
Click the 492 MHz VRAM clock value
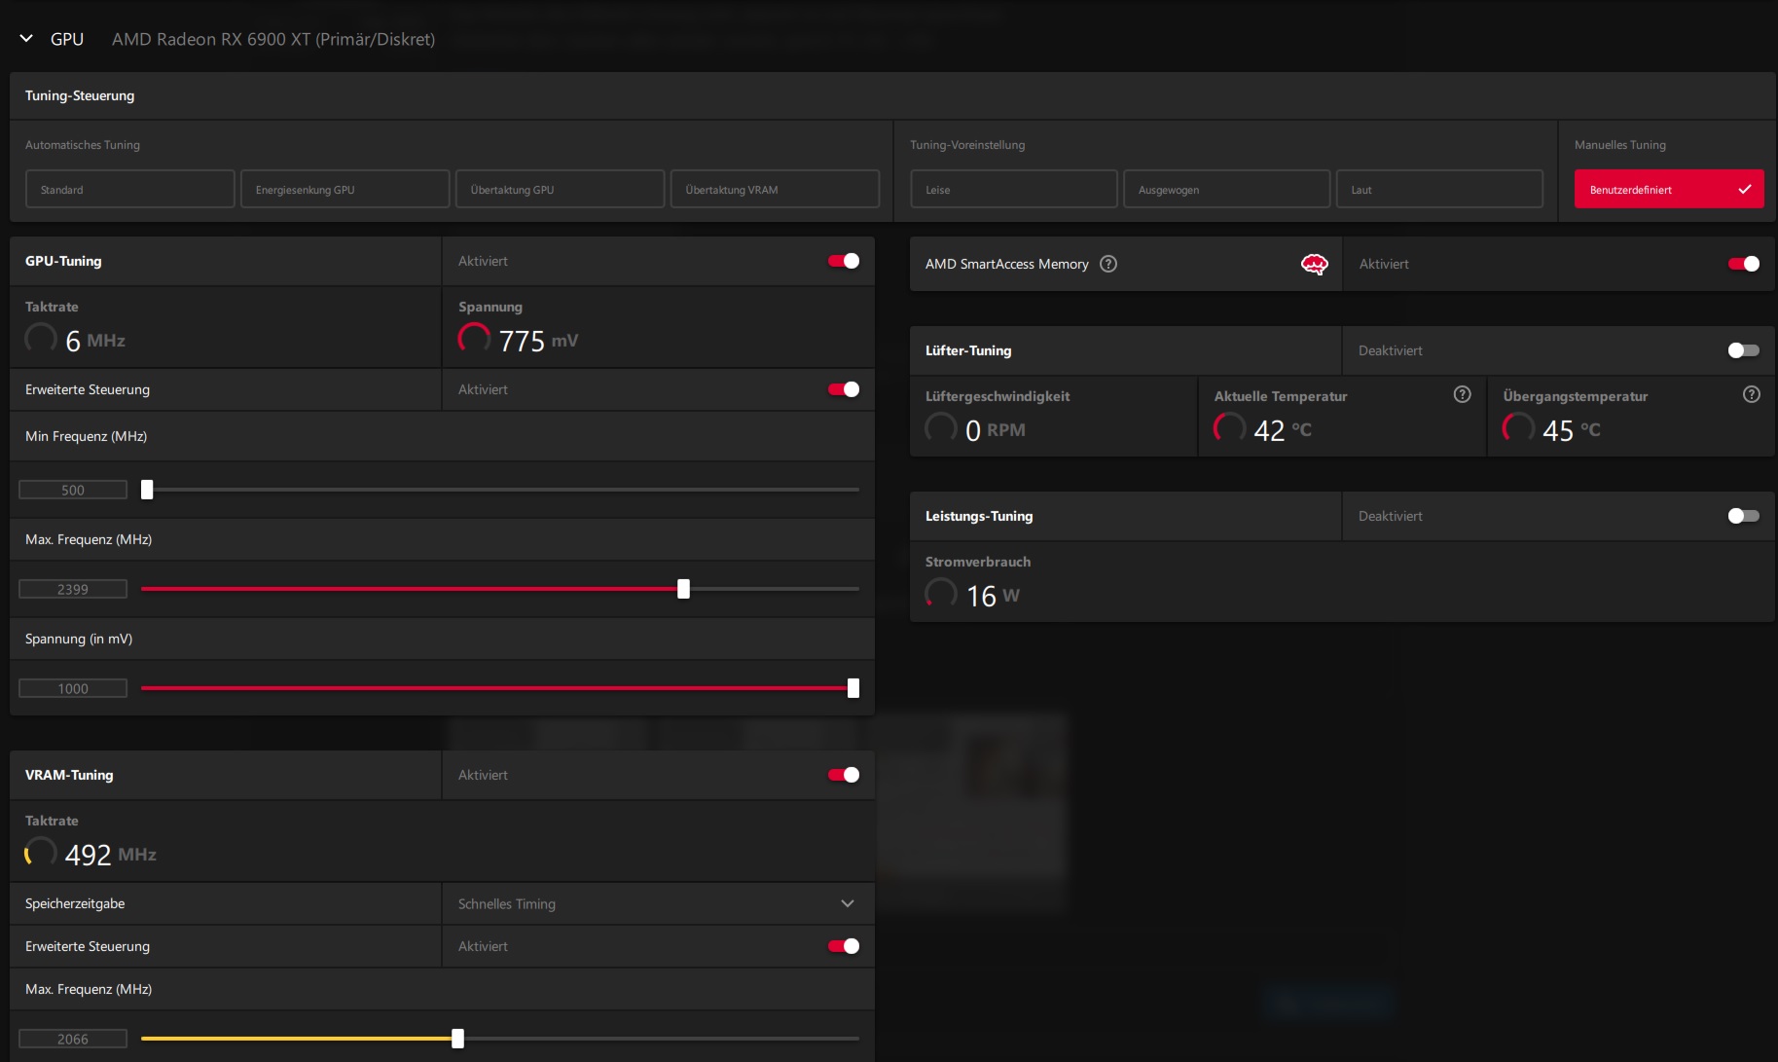(x=110, y=855)
